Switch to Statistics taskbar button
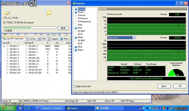189x111 pixels. coord(80,108)
